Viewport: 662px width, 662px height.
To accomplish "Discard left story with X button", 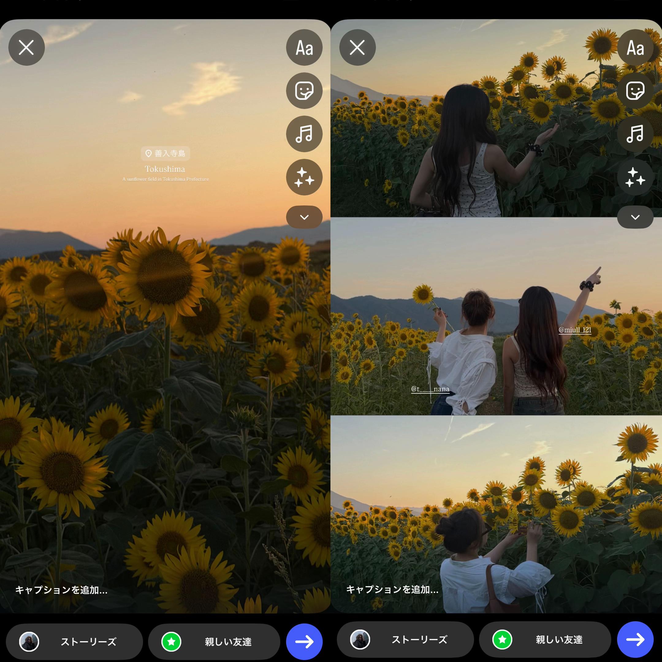I will click(26, 47).
